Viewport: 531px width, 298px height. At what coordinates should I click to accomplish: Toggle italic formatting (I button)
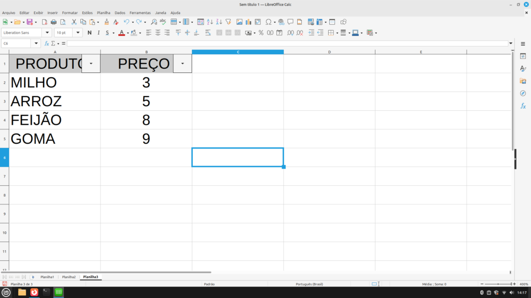click(x=98, y=33)
